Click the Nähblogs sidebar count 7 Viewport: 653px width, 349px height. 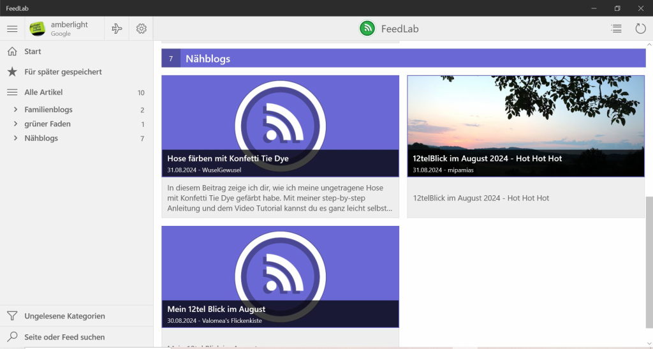point(142,138)
